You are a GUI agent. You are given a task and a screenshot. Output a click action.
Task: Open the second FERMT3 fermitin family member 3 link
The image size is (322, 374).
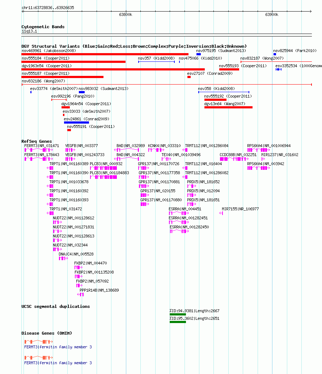[x=58, y=363]
